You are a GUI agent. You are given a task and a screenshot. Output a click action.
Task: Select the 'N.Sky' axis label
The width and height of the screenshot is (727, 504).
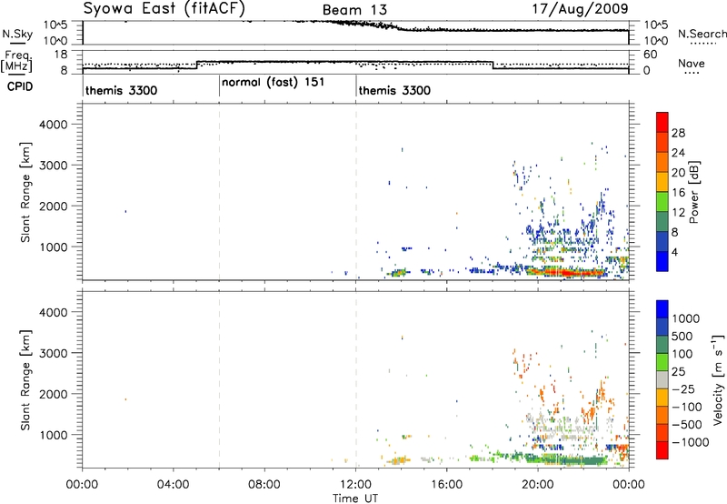[x=17, y=34]
